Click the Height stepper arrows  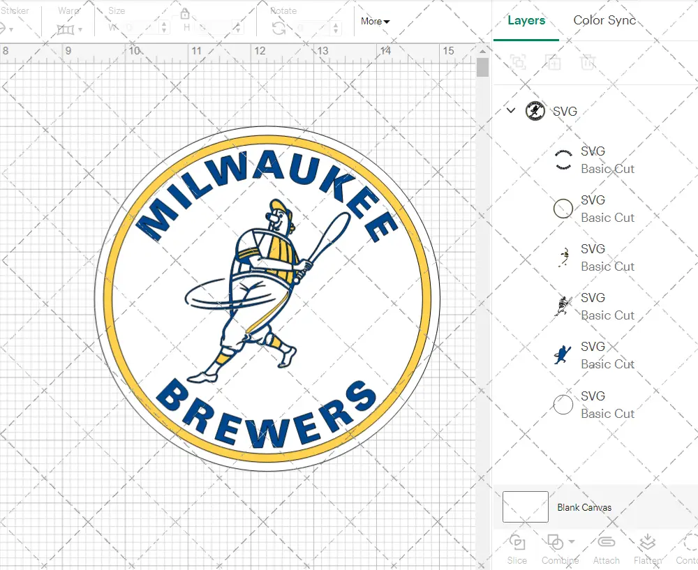238,28
